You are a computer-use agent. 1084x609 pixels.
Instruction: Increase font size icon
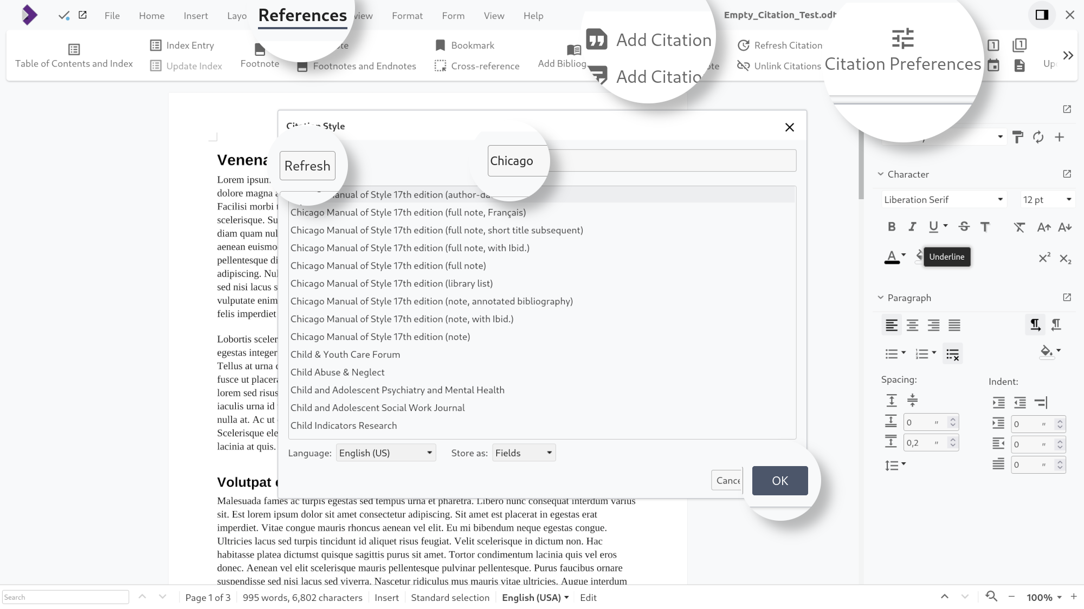coord(1044,227)
